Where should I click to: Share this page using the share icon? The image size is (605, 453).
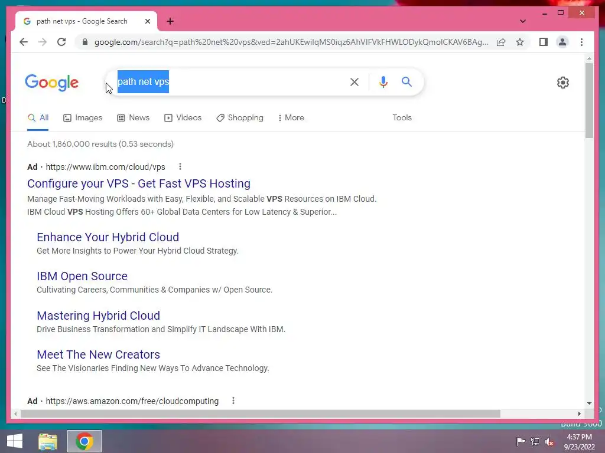[x=501, y=42]
